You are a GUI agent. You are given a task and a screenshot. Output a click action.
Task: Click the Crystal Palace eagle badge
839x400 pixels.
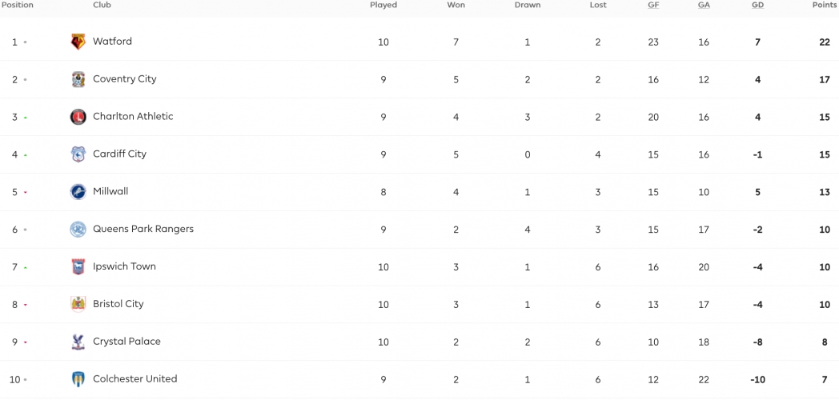pyautogui.click(x=78, y=342)
